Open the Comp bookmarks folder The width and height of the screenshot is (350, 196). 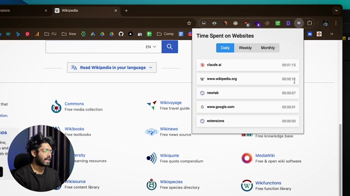[x=166, y=34]
